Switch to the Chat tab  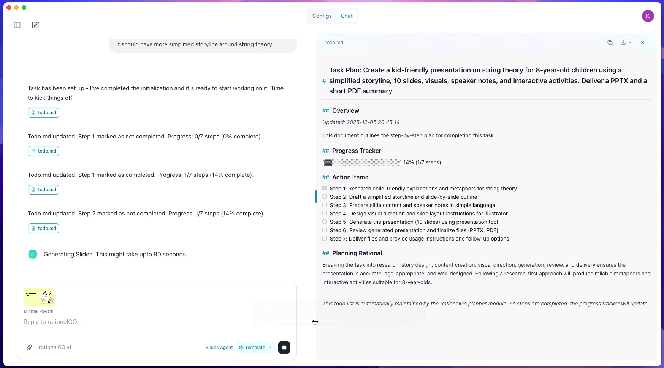(347, 16)
